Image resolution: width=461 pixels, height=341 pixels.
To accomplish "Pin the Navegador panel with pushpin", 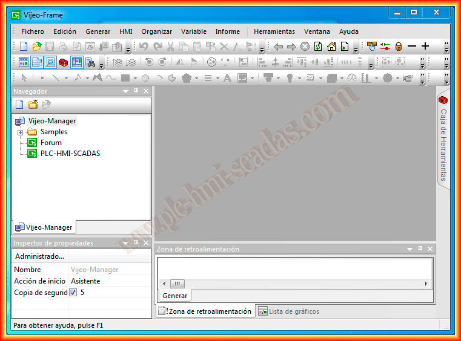I will point(136,91).
